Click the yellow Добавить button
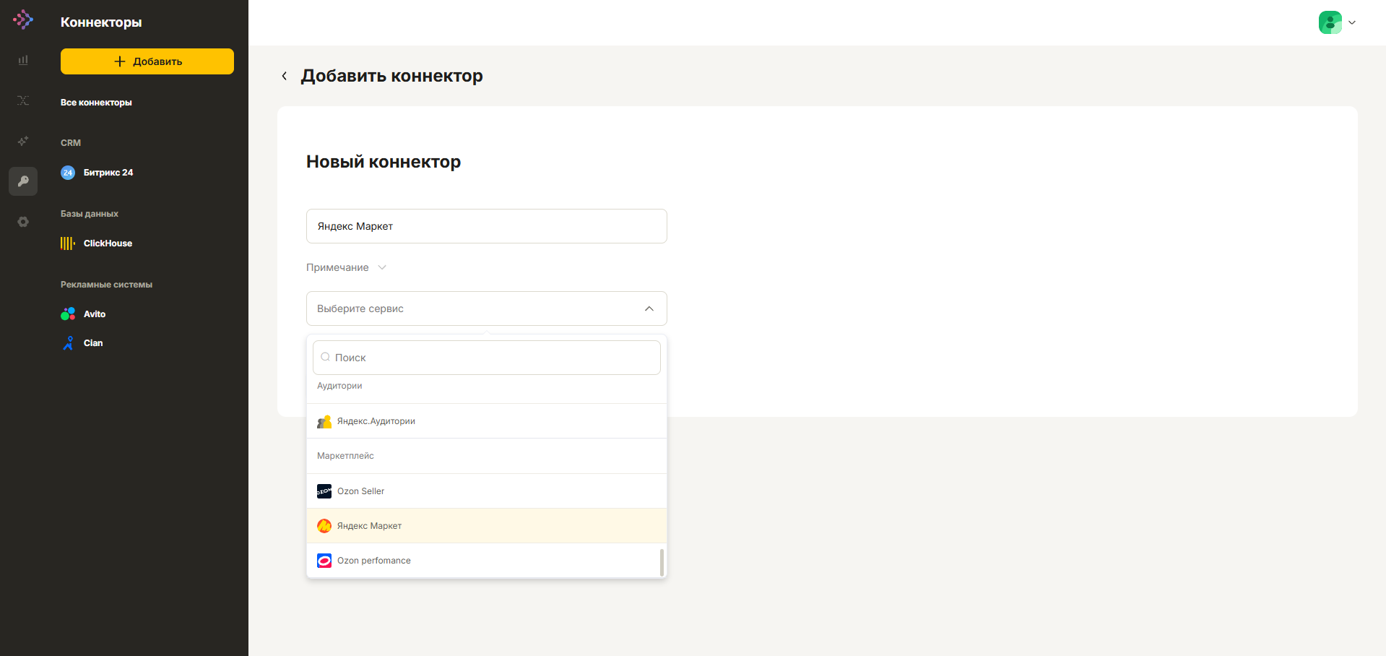The height and width of the screenshot is (656, 1386). coord(147,61)
